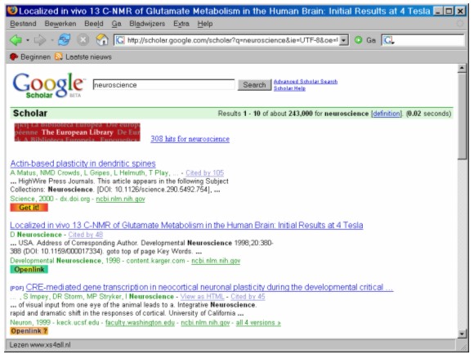Open Actin-based plasticity in dendritic spines result
474x359 pixels.
83,164
